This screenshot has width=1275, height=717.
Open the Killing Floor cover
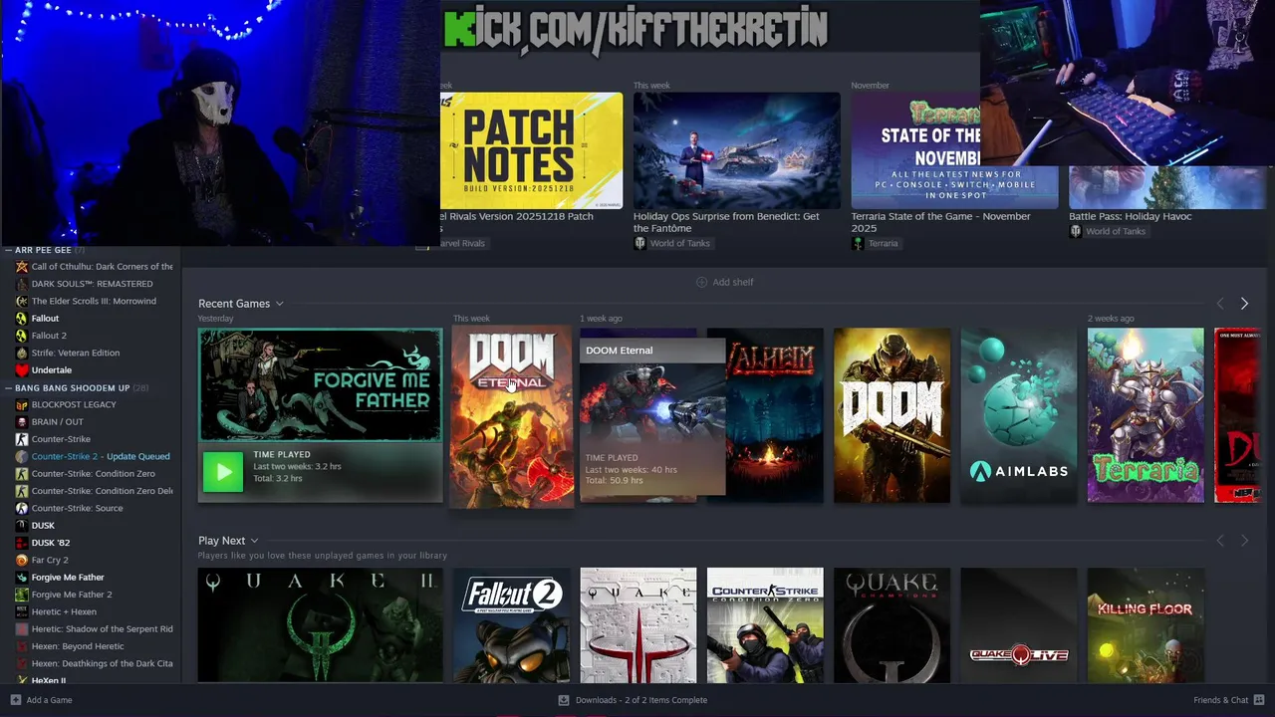coord(1146,625)
